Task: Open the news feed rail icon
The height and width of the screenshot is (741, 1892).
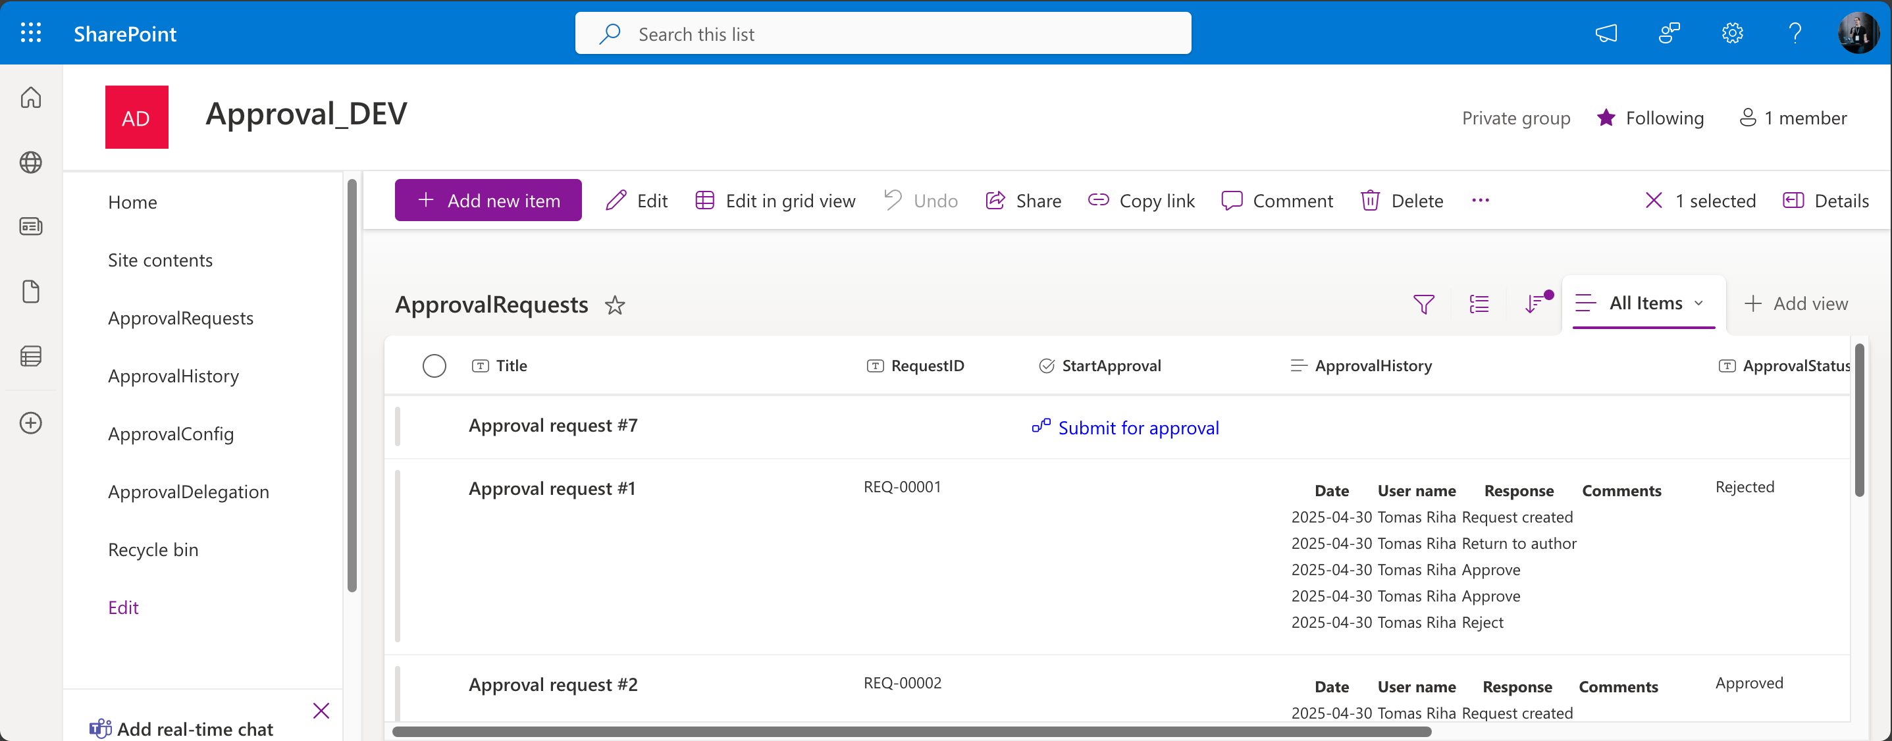Action: pyautogui.click(x=31, y=226)
